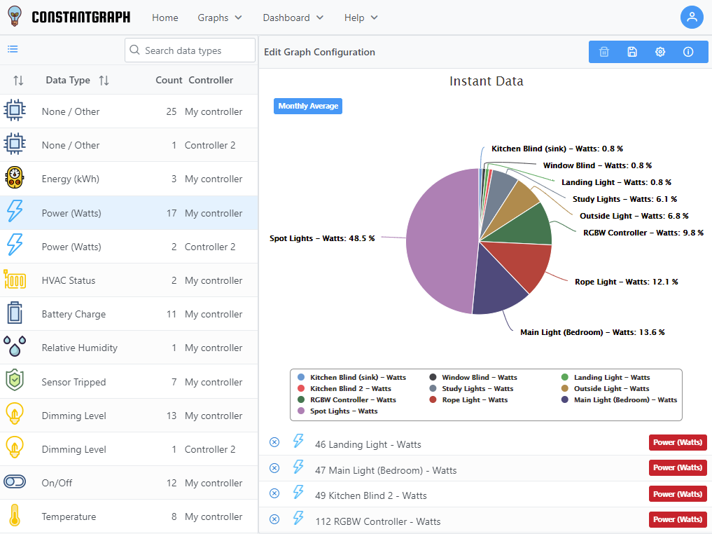Select the HVAC Status icon

coord(15,280)
